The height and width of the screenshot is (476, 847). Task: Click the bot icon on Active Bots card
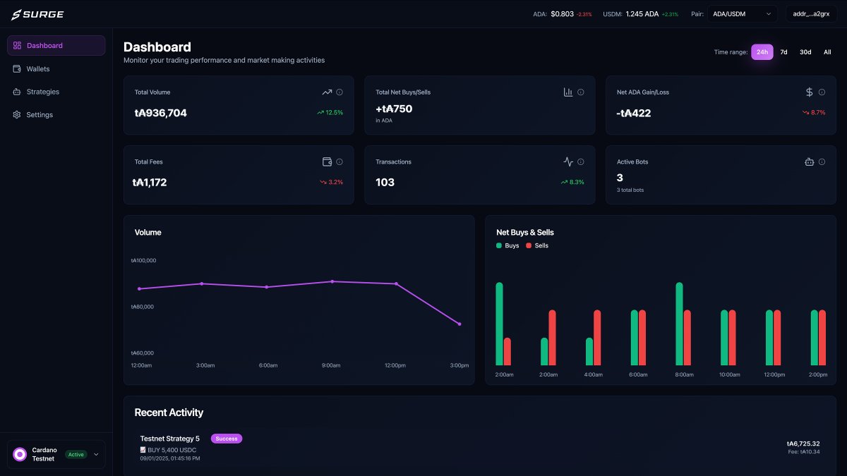coord(810,161)
